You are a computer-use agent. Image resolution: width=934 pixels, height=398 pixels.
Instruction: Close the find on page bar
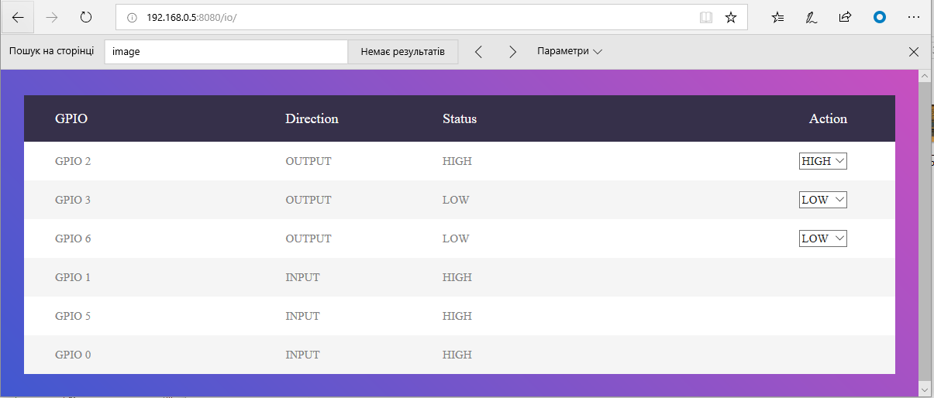tap(914, 52)
